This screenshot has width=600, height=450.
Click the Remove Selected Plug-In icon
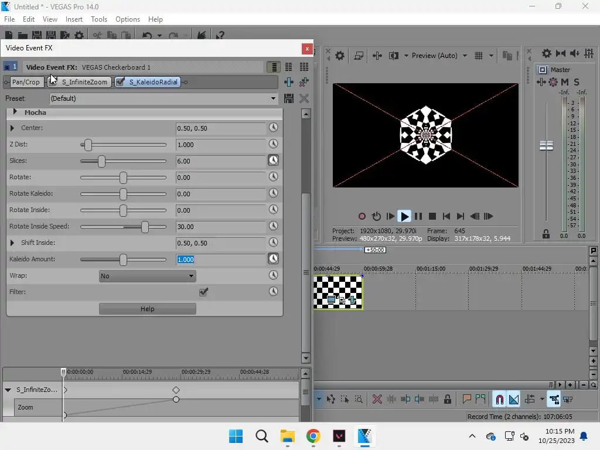304,82
